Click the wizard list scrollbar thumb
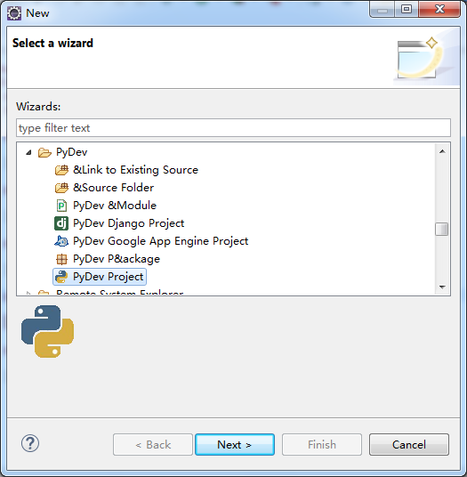Screen dimensions: 467x477 click(442, 229)
